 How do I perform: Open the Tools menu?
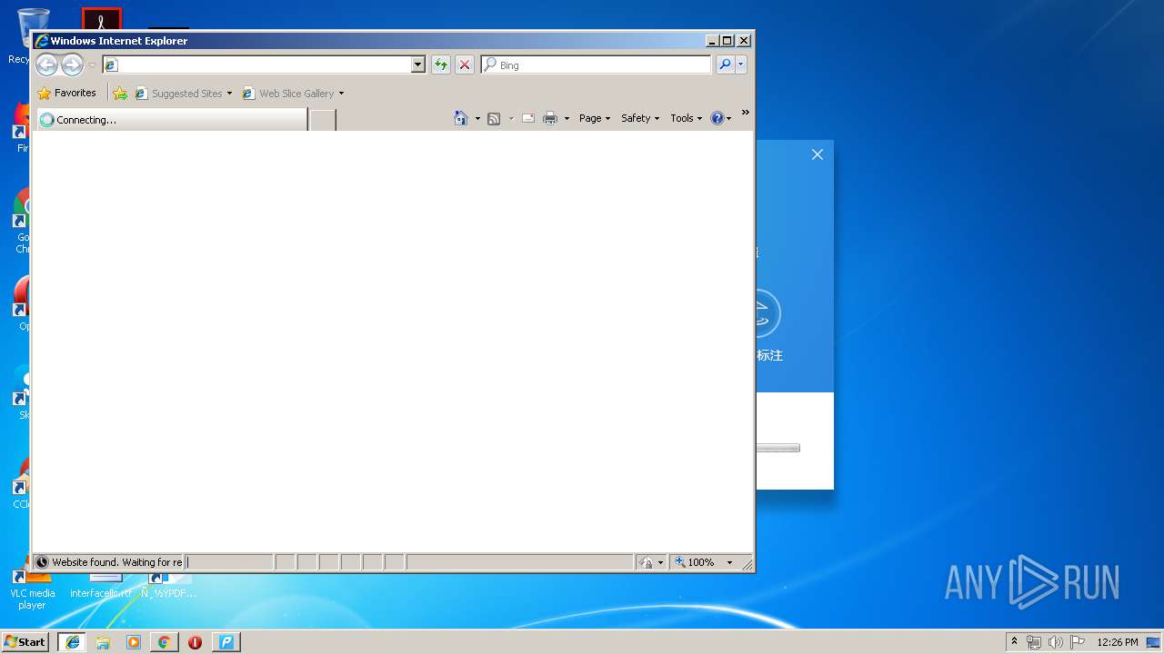click(x=687, y=118)
